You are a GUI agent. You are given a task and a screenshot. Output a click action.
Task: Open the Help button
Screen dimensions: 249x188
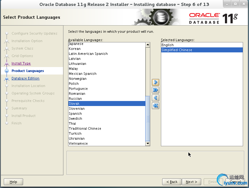coord(13,182)
